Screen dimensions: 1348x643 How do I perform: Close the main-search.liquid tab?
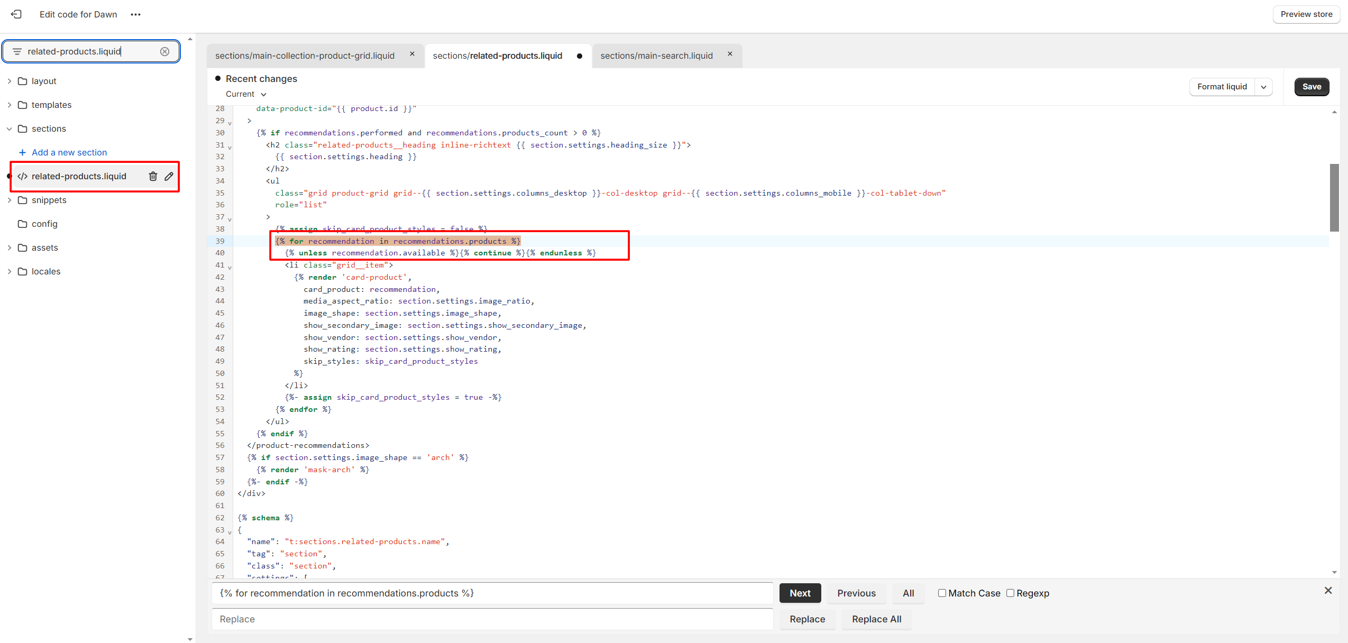point(730,54)
